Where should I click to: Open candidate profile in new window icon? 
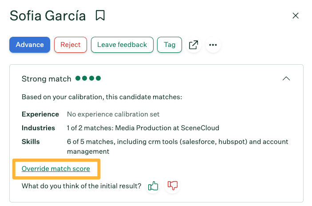[x=194, y=45]
